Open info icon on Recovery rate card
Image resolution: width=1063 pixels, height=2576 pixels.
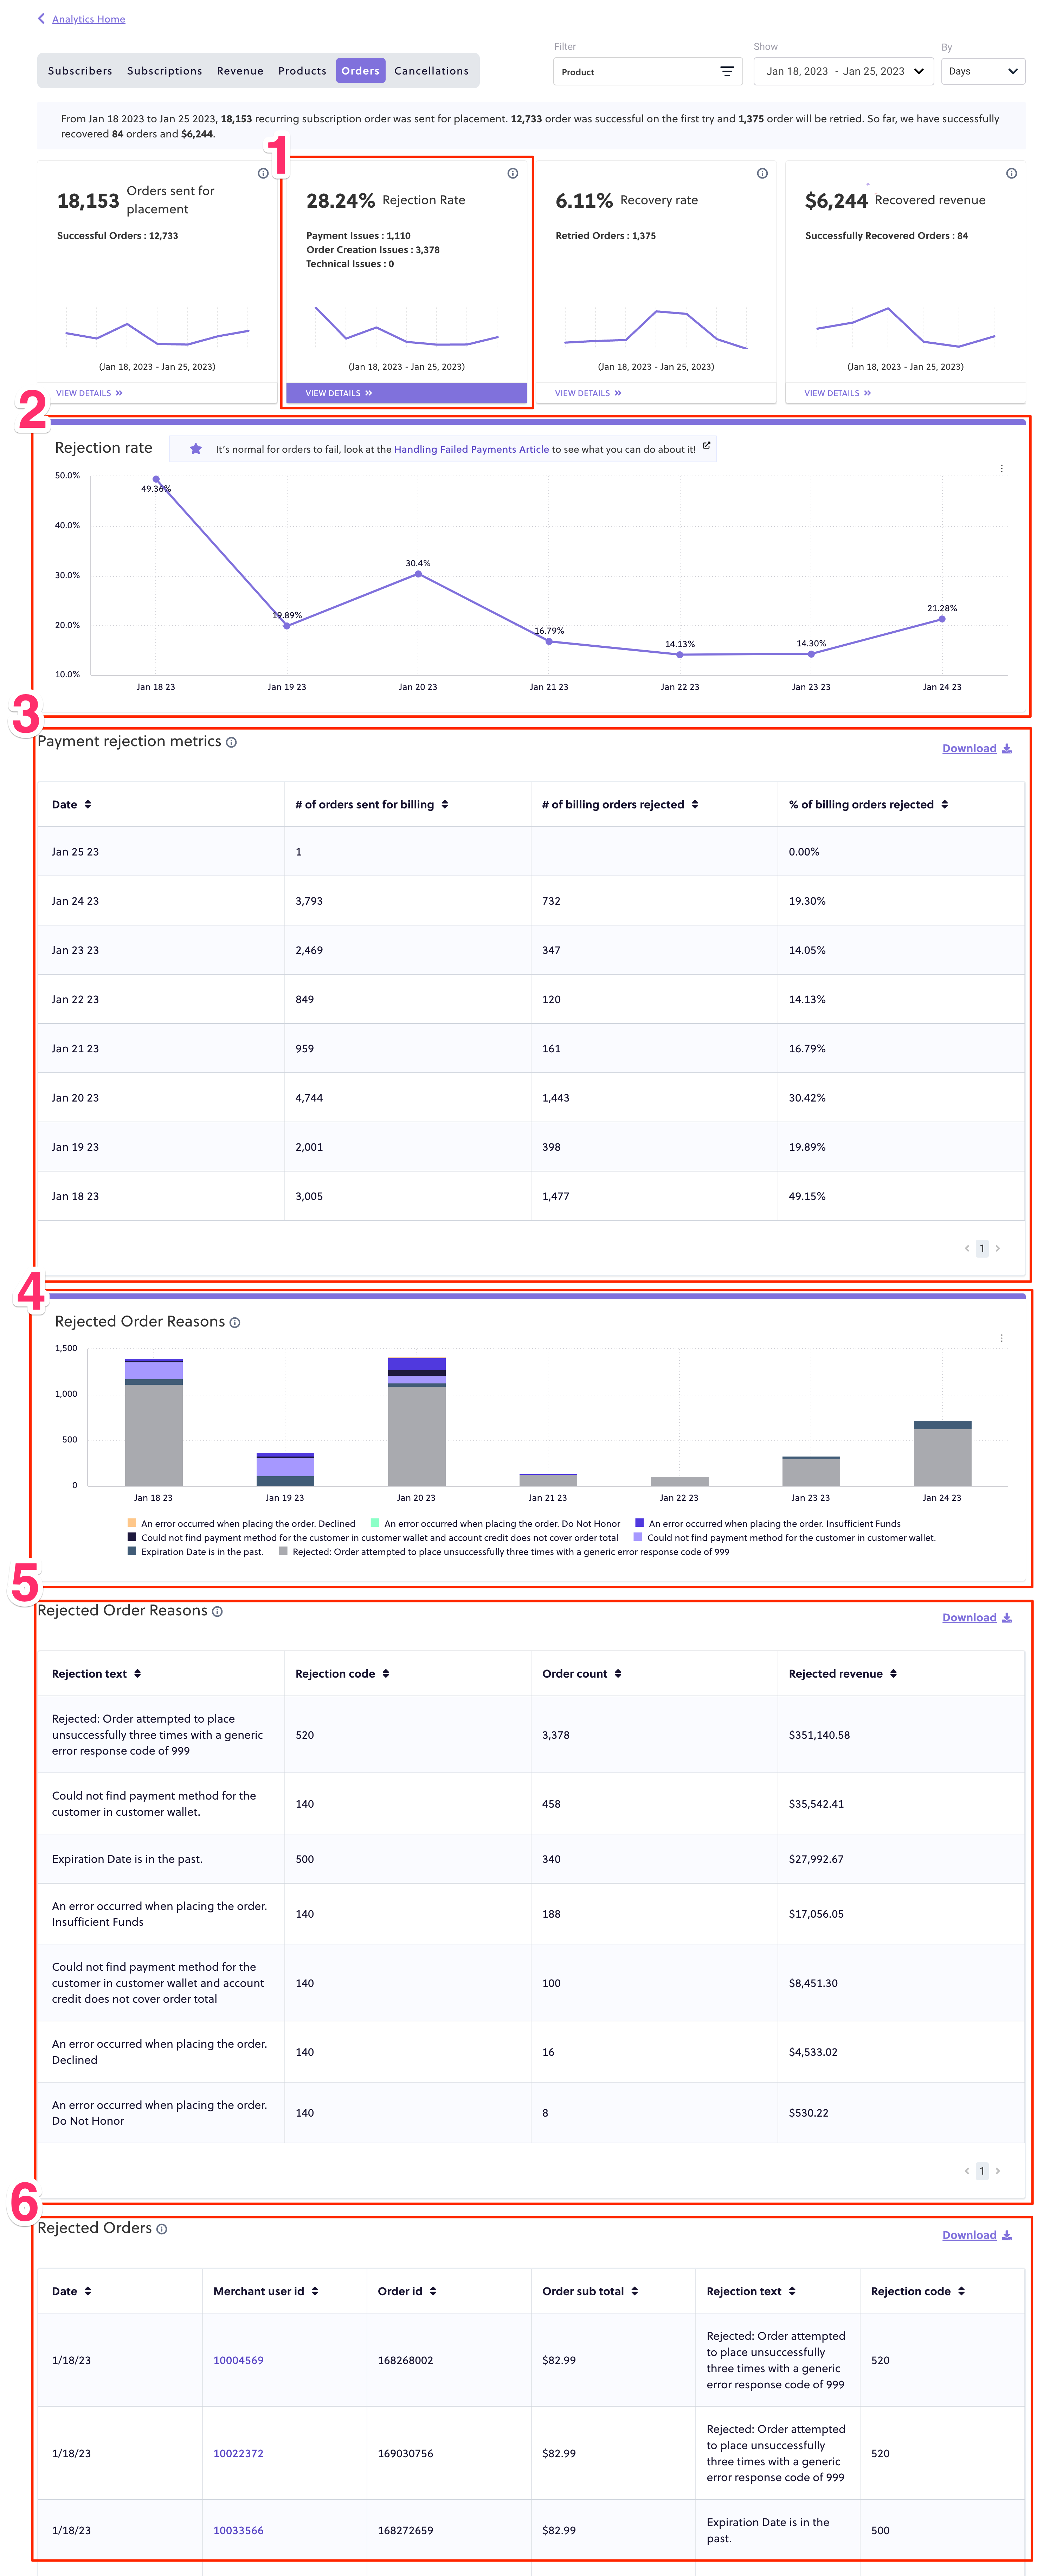click(762, 173)
